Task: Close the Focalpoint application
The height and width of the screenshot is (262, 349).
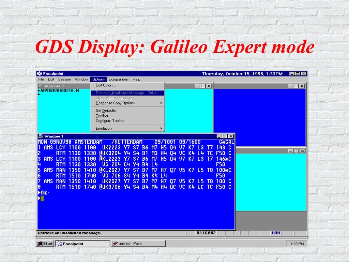Action: point(304,74)
